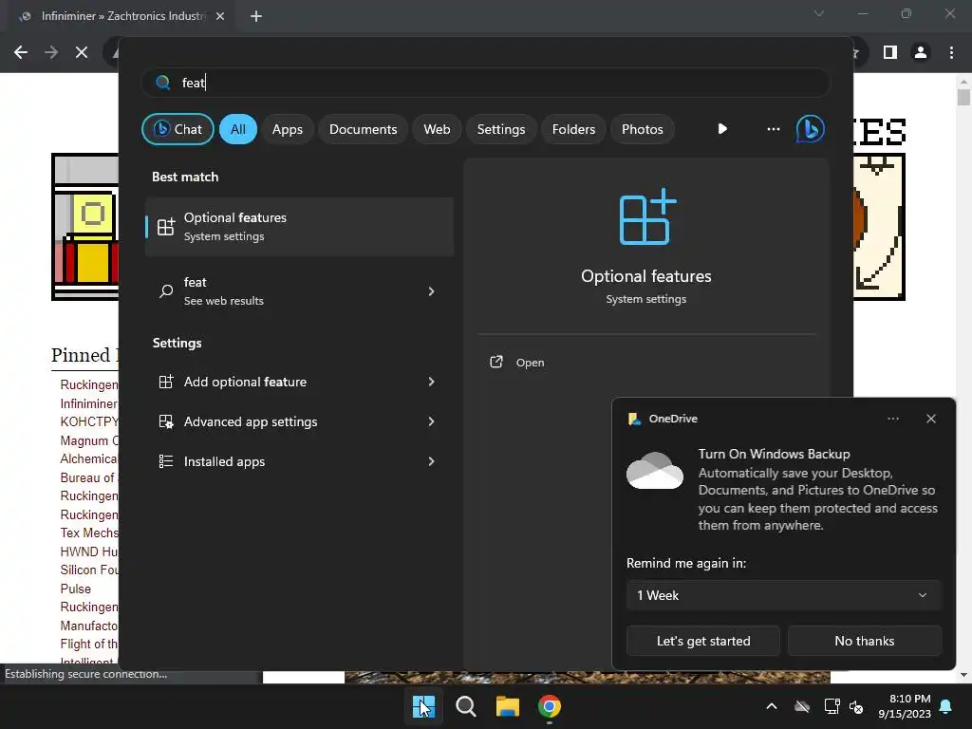Viewport: 972px width, 729px height.
Task: Open Chrome profile icon
Action: coord(921,52)
